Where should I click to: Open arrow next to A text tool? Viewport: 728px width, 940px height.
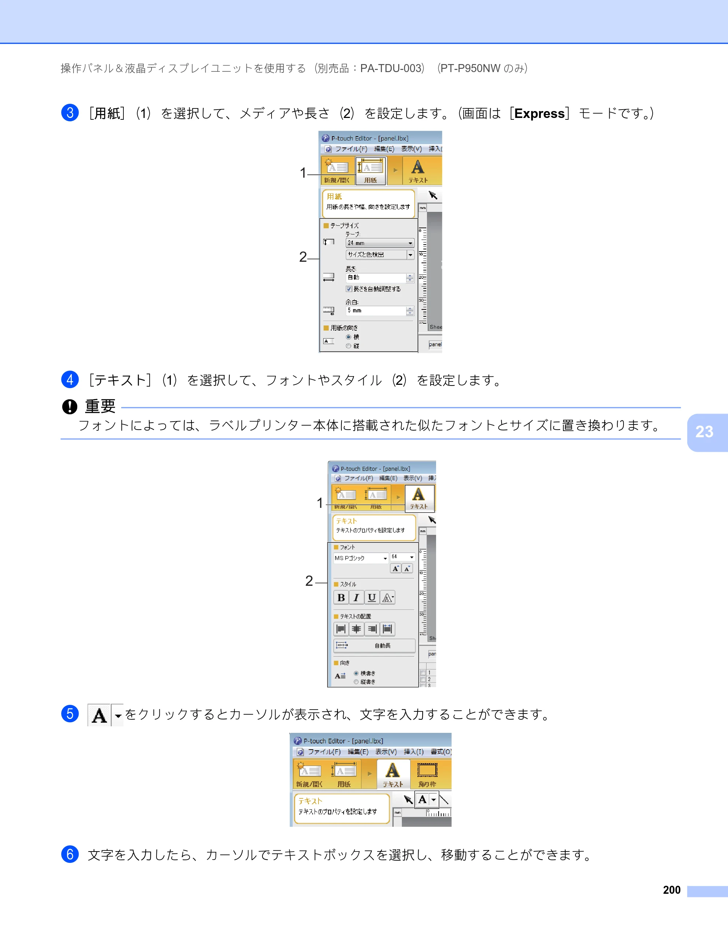click(x=434, y=800)
